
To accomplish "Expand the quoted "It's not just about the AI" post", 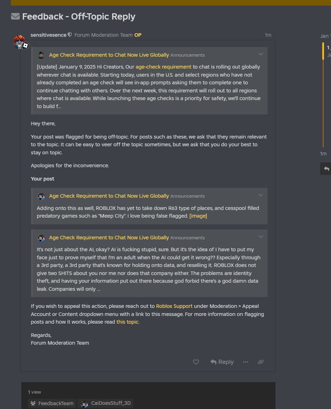I will (x=260, y=237).
